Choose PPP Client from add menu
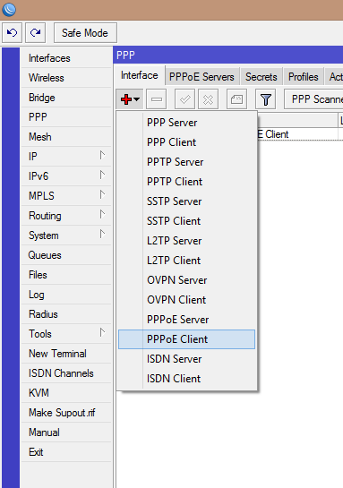This screenshot has width=343, height=488. click(186, 142)
